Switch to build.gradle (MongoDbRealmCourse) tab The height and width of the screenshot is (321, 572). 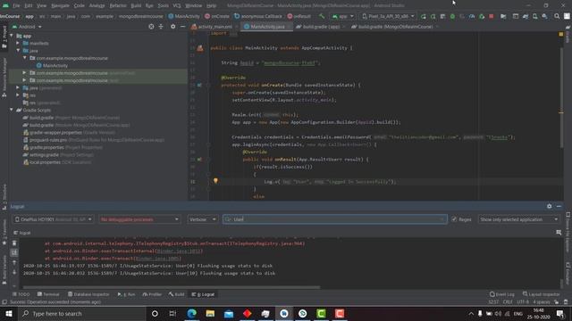coord(394,27)
